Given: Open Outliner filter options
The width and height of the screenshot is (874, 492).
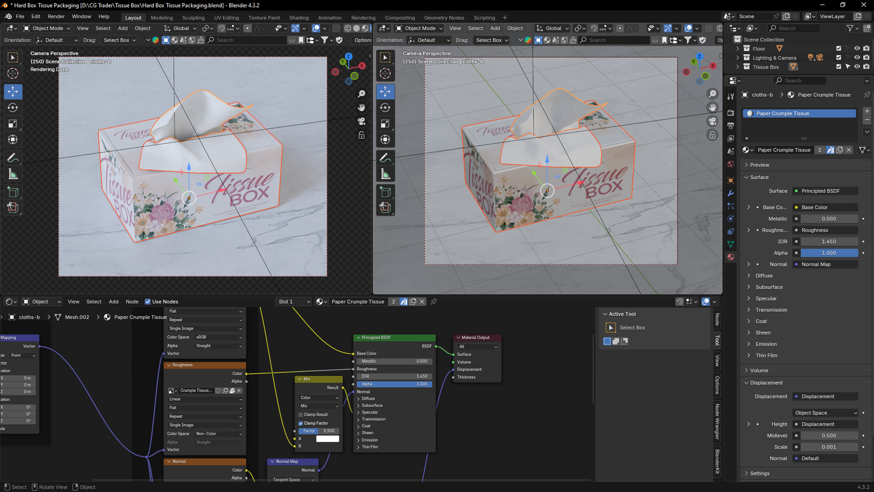Looking at the screenshot, I should click(853, 28).
